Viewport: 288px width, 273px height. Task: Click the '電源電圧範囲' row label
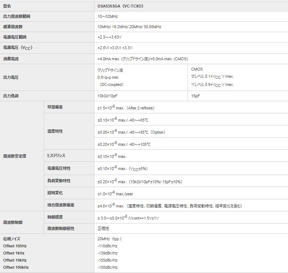[x=15, y=37]
